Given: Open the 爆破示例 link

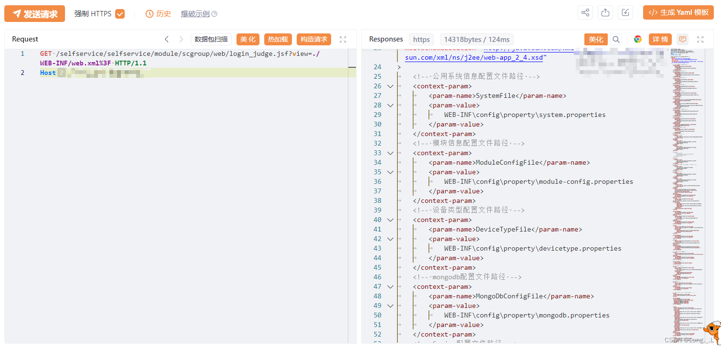Looking at the screenshot, I should pyautogui.click(x=195, y=14).
